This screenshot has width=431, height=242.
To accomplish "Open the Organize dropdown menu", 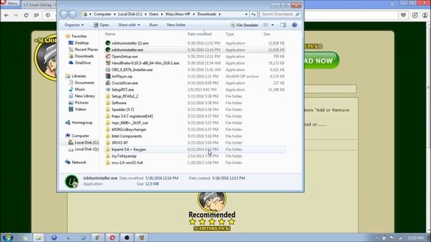I will click(74, 25).
